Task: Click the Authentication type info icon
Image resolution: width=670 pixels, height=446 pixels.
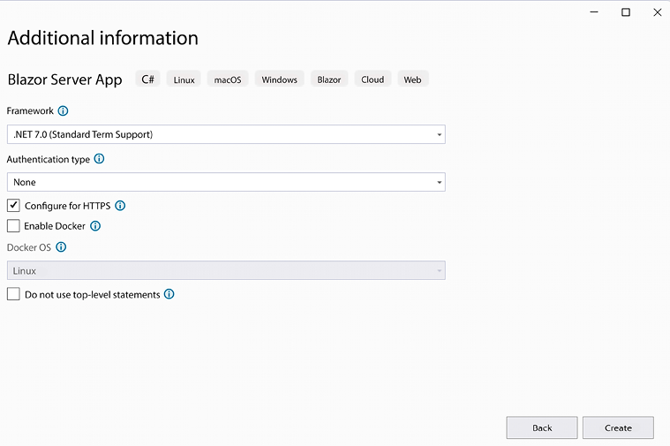Action: [x=99, y=159]
